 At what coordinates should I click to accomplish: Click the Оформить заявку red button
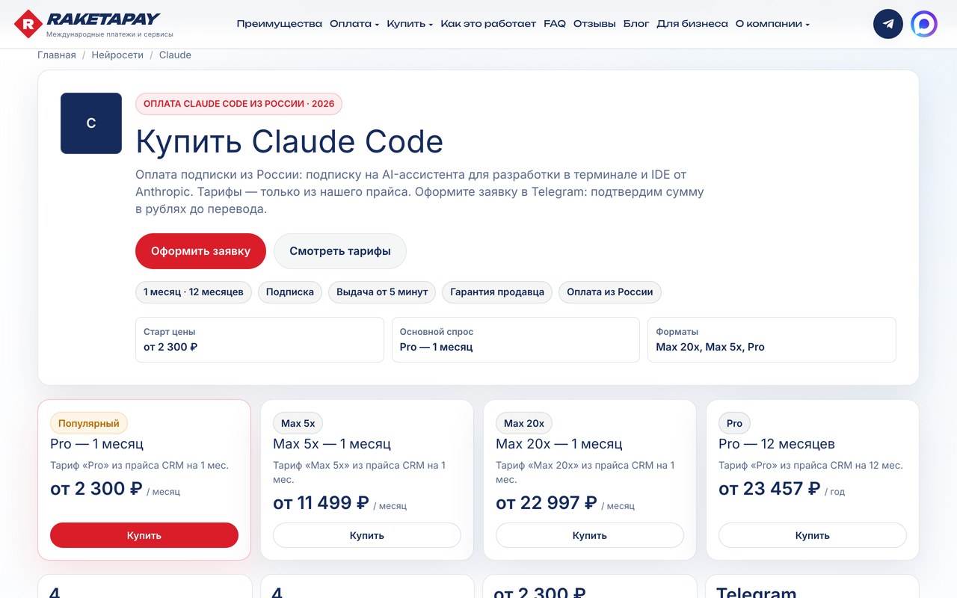[200, 251]
